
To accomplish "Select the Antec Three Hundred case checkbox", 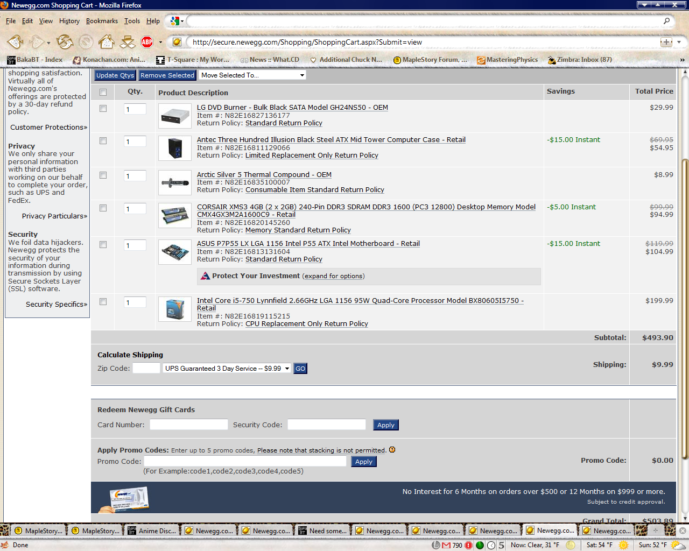I will [x=103, y=141].
